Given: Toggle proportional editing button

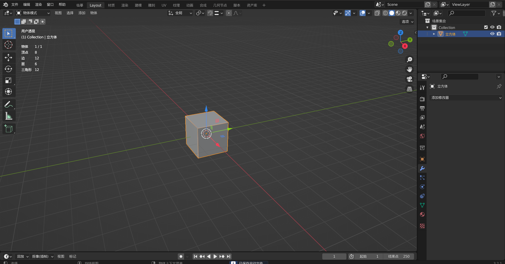Looking at the screenshot, I should pyautogui.click(x=229, y=13).
